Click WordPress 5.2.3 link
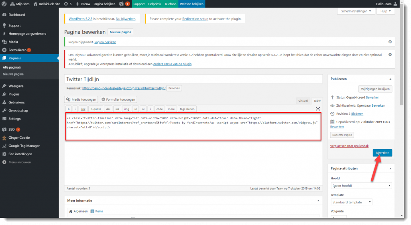The width and height of the screenshot is (411, 225). 80,19
